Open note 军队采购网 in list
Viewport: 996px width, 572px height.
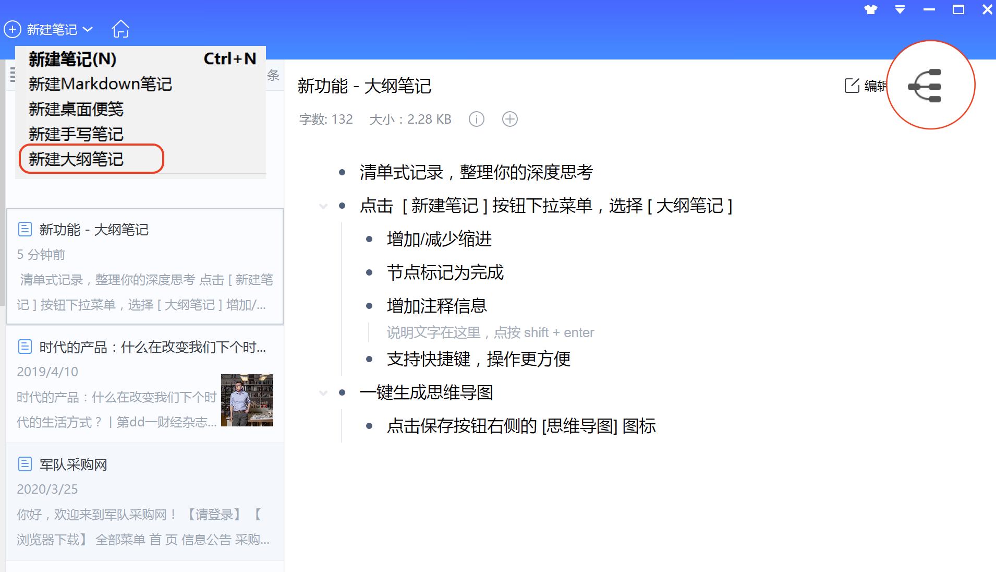click(145, 502)
